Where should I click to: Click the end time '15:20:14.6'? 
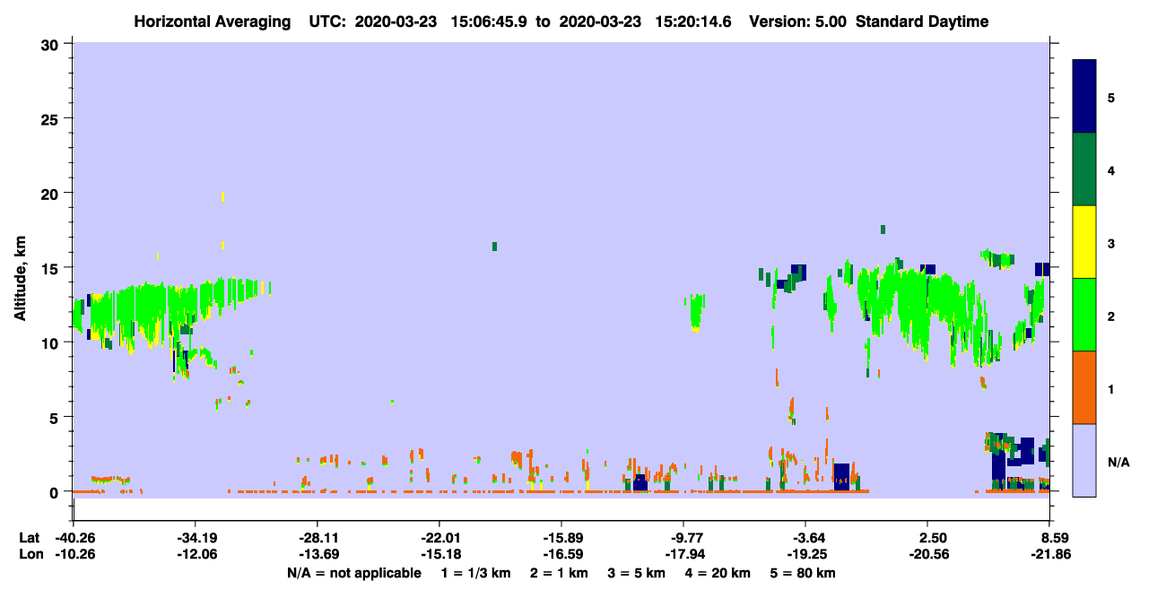click(693, 22)
